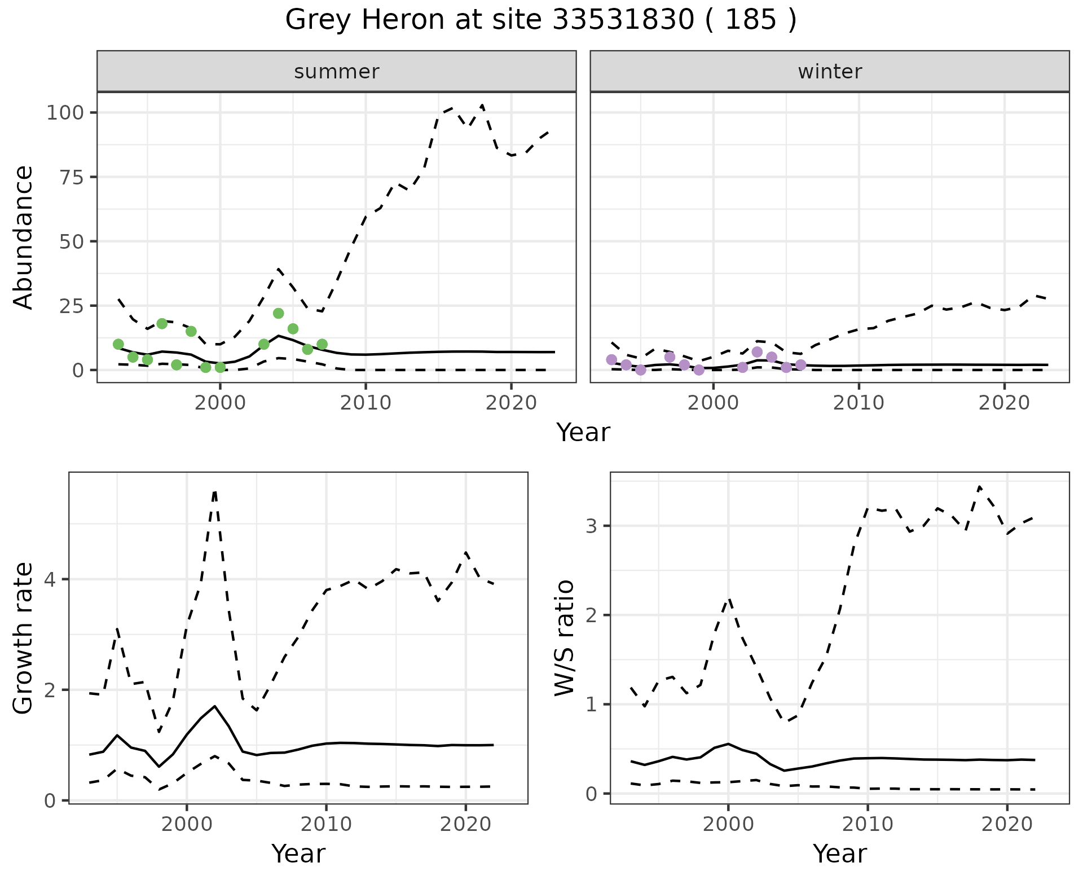Image resolution: width=1083 pixels, height=880 pixels.
Task: Click the "4" tick label on Growth rate axis
Action: [x=51, y=580]
